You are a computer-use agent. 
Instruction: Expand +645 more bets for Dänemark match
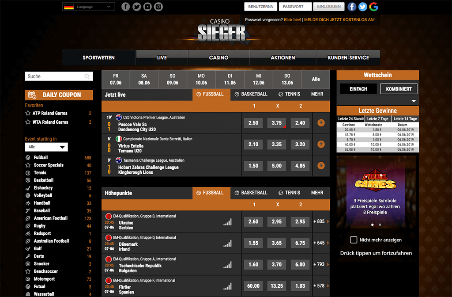[x=321, y=243]
